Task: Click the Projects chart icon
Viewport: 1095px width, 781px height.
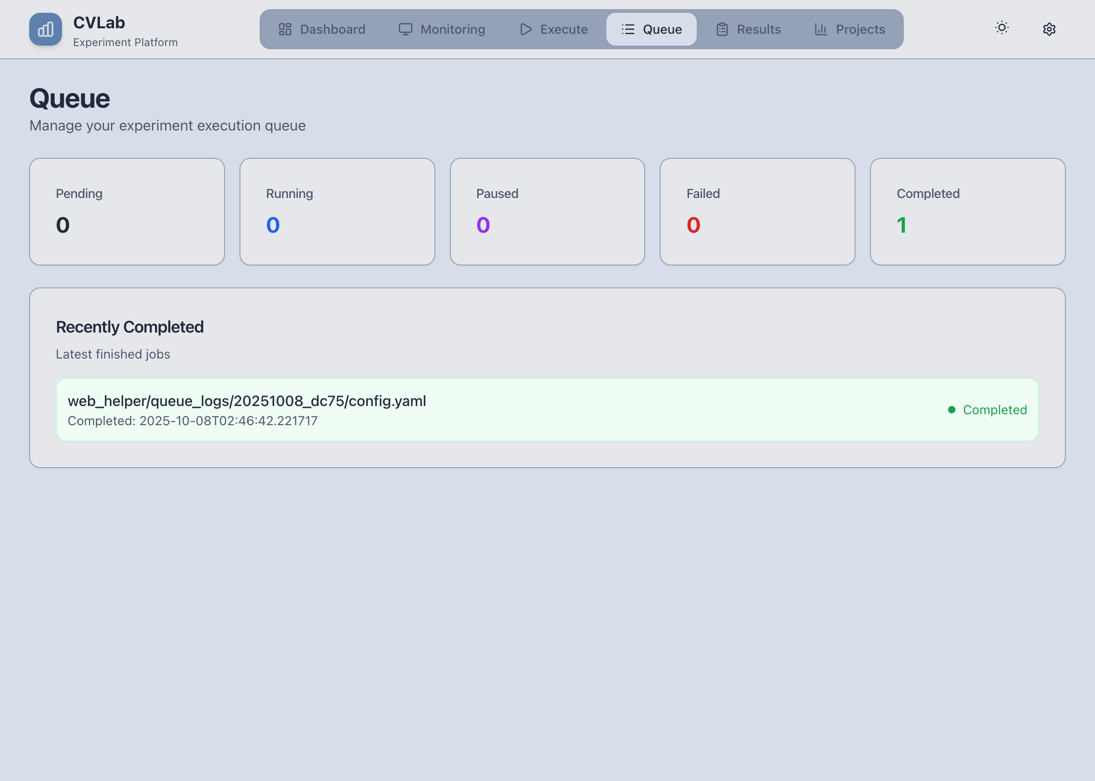Action: (820, 29)
